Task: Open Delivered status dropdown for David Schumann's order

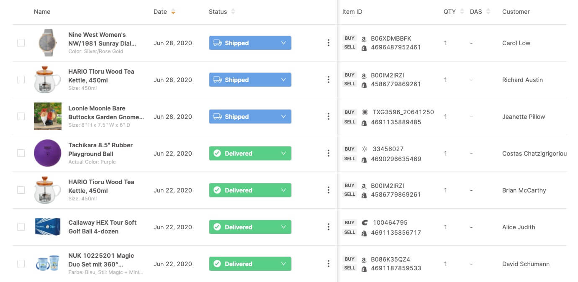Action: coord(250,264)
